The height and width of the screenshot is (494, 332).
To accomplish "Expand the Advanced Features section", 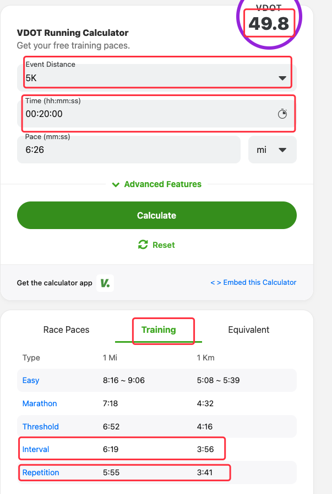I will tap(157, 184).
